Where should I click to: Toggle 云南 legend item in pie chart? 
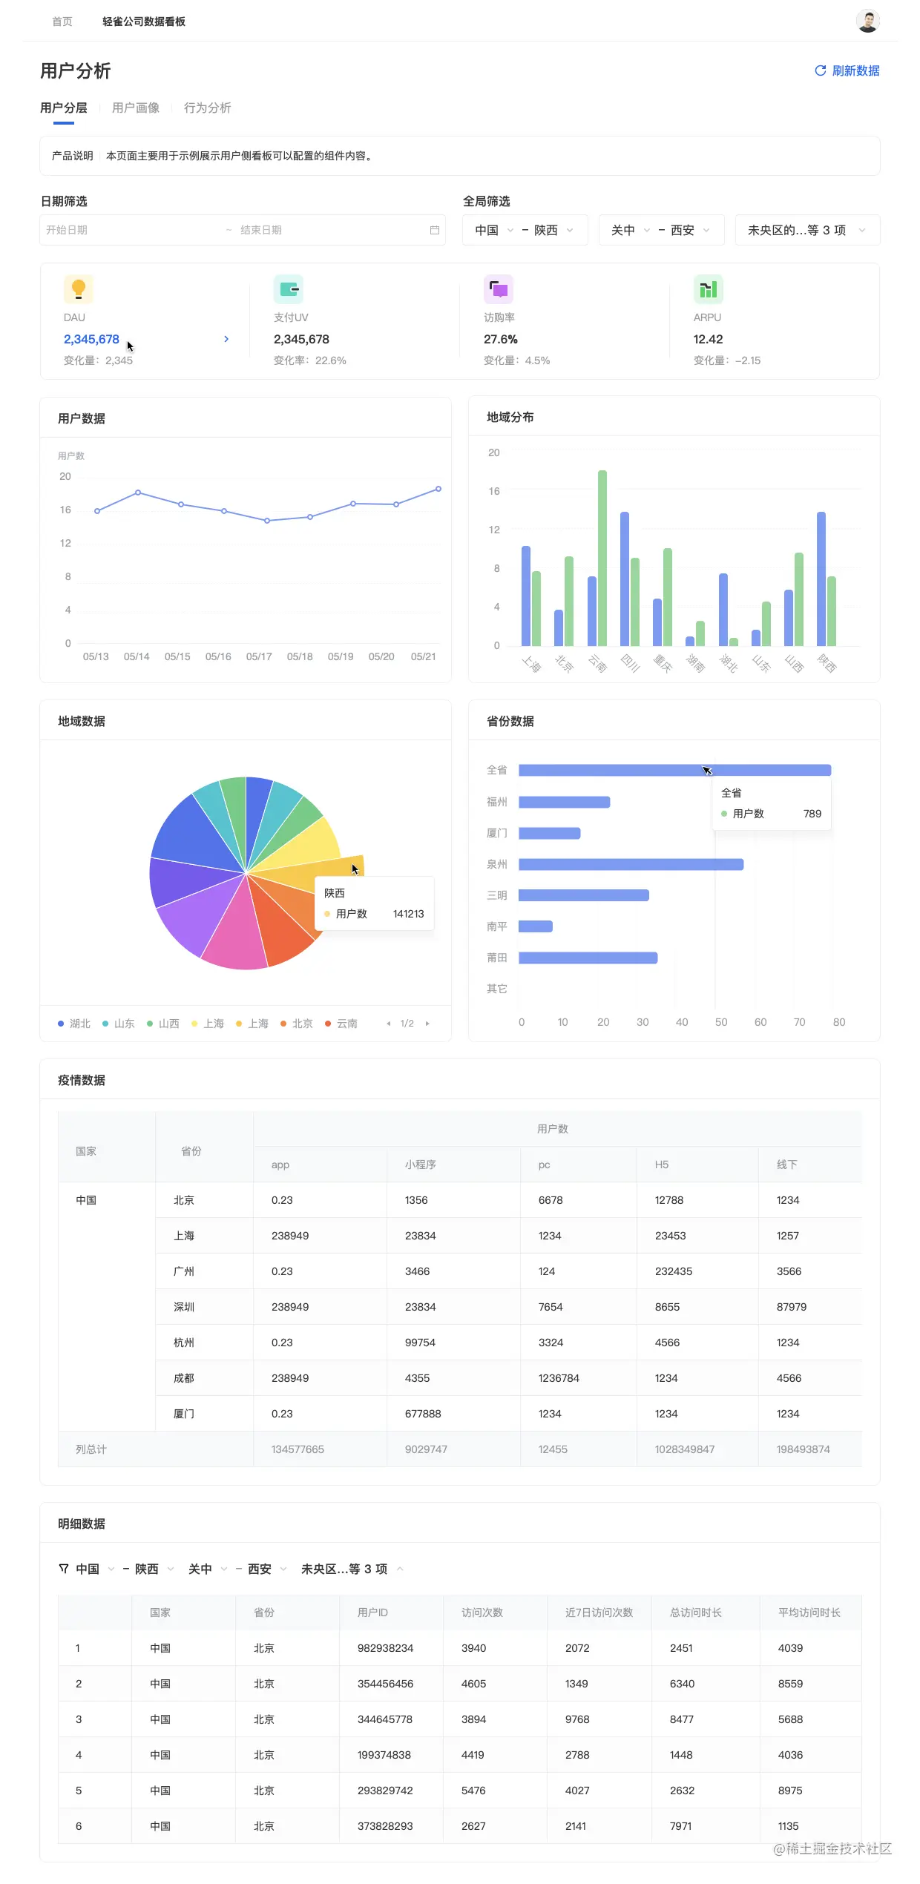click(341, 1024)
